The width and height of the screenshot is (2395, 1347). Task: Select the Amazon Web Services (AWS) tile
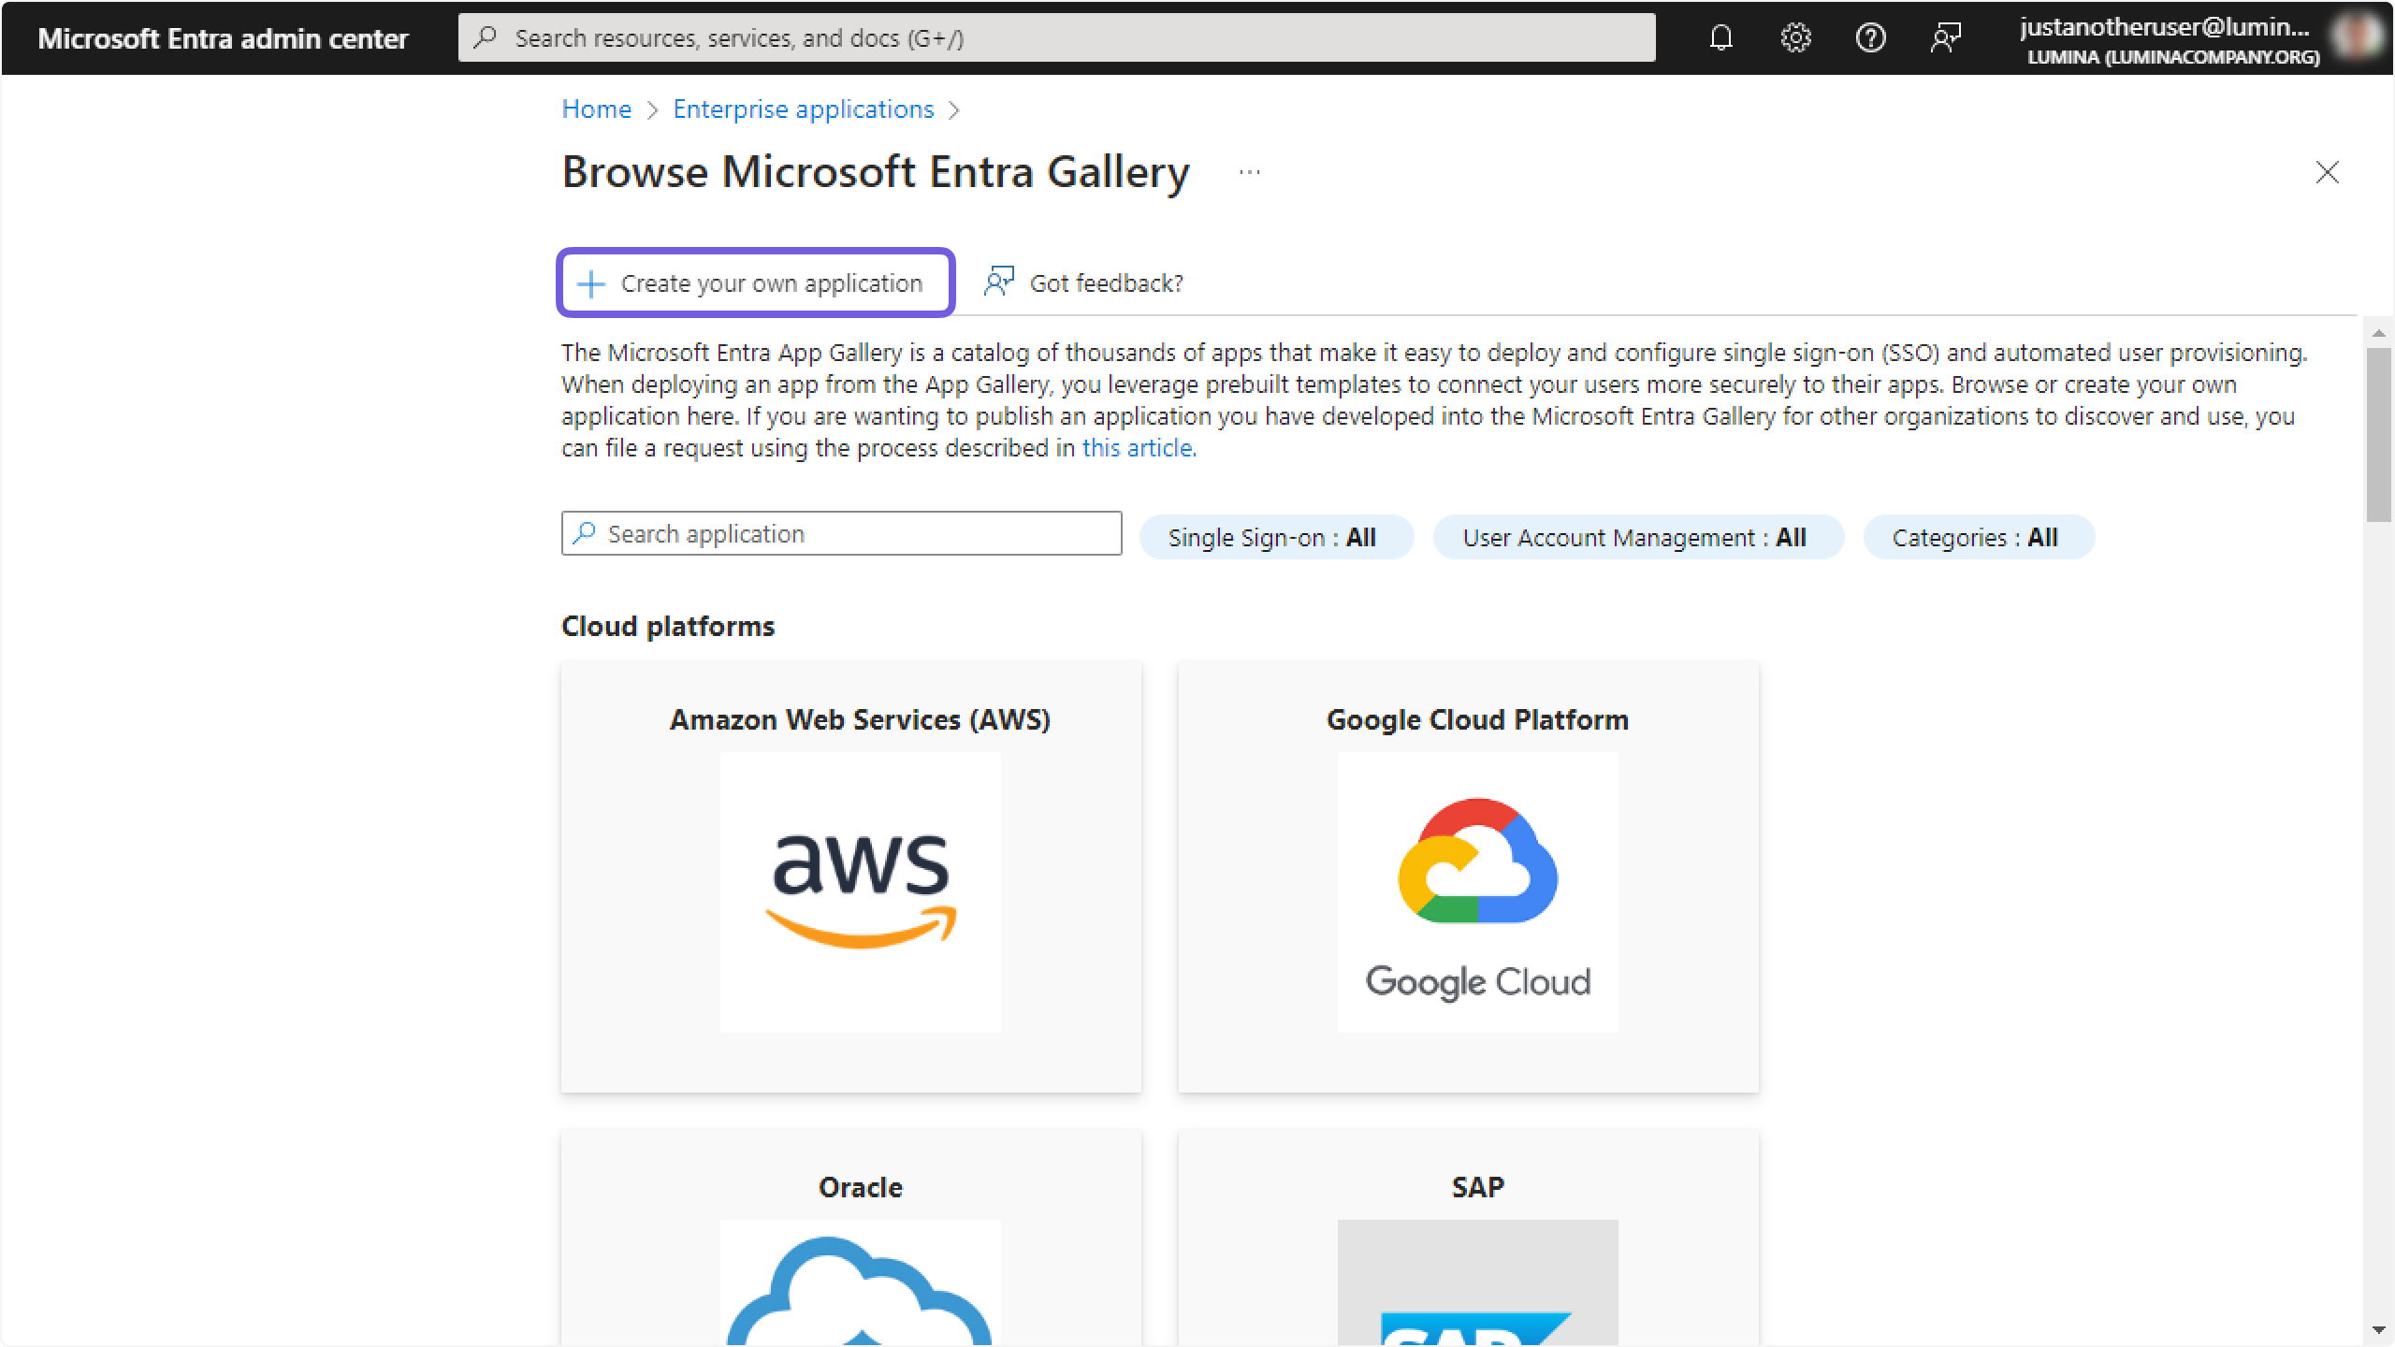[850, 877]
